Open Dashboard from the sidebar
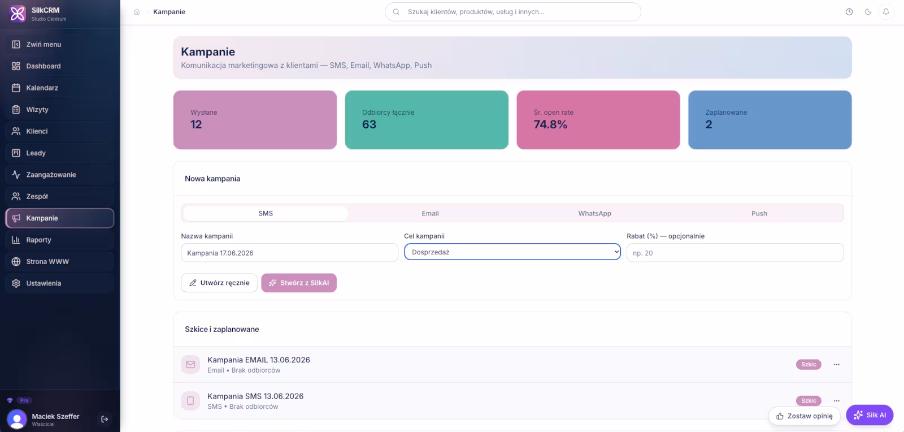This screenshot has width=904, height=432. (60, 66)
